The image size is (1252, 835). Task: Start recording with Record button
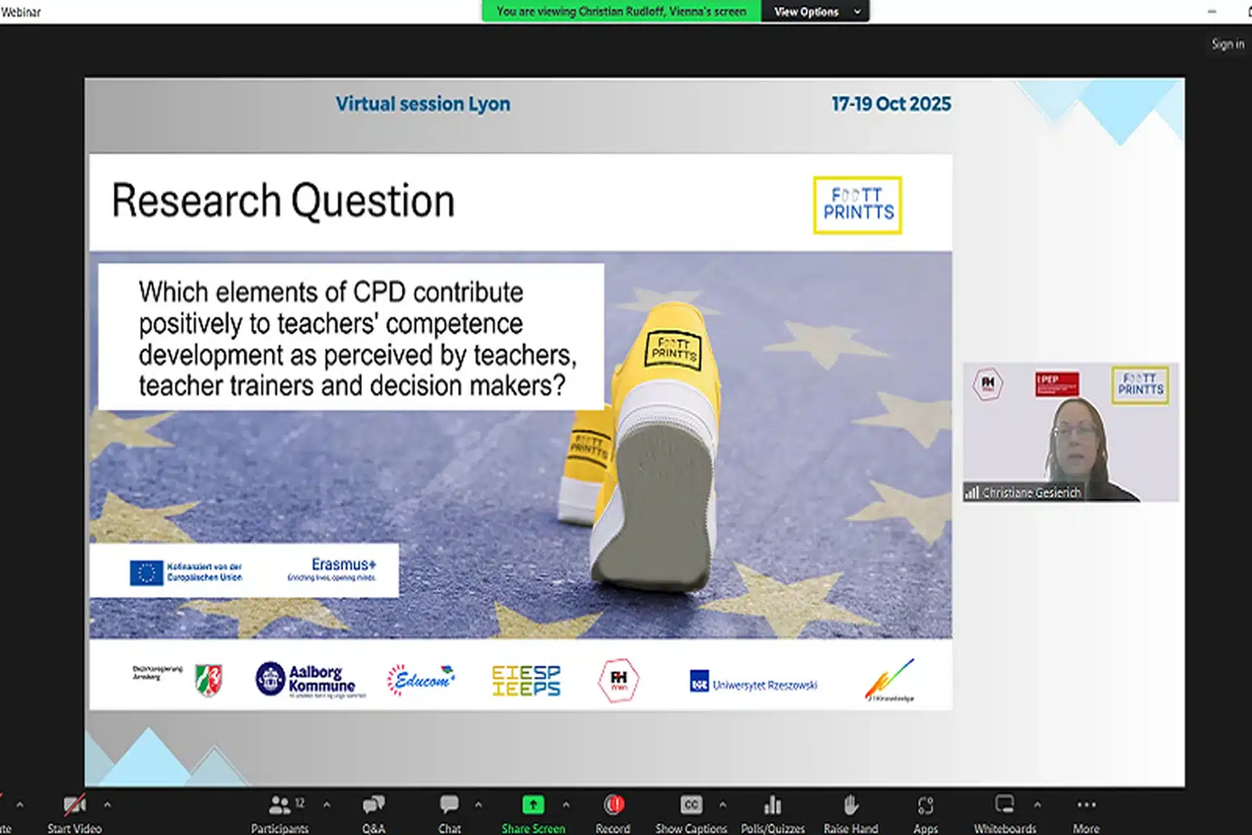click(x=613, y=806)
